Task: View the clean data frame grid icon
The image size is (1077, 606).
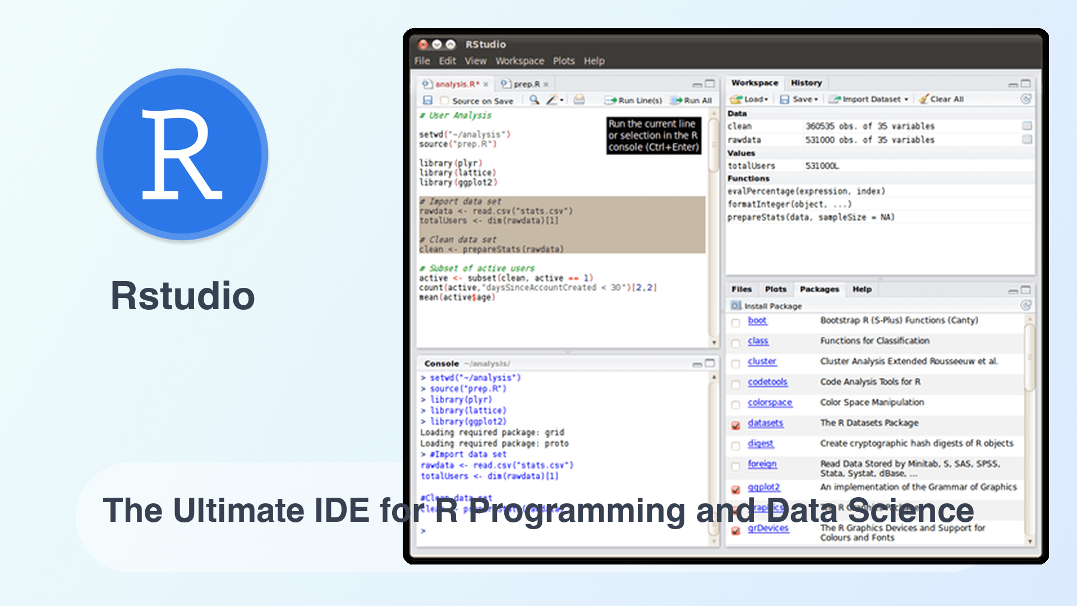Action: coord(1027,126)
